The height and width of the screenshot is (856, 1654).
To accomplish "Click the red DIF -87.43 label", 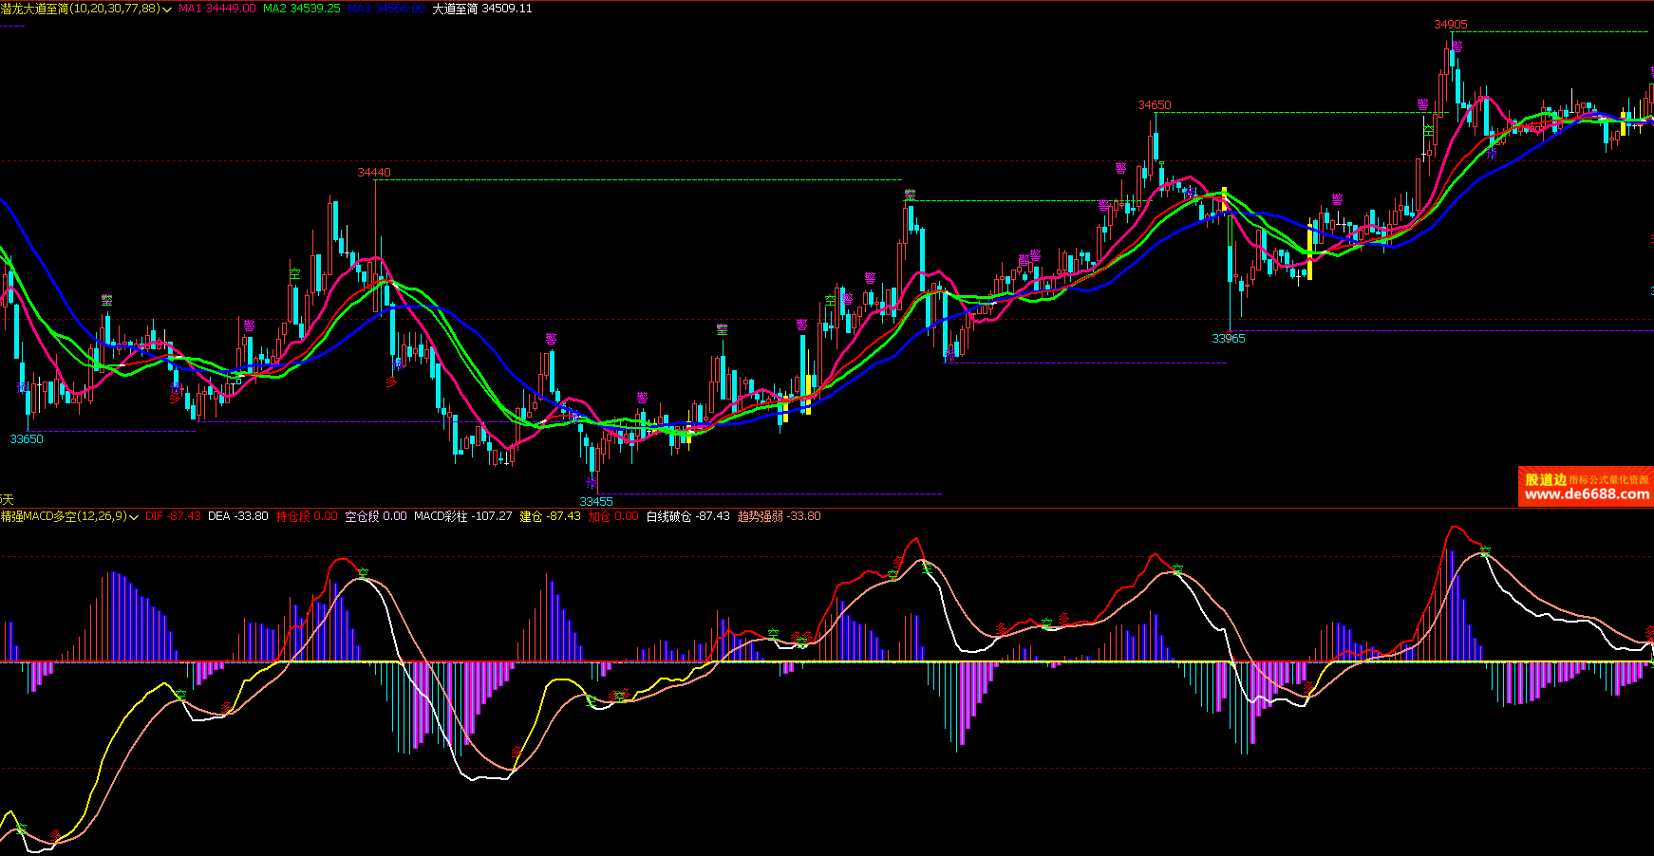I will click(173, 516).
